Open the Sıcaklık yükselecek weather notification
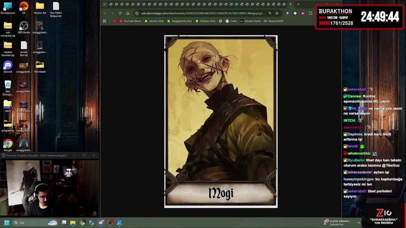The width and height of the screenshot is (406, 228). 337,223
